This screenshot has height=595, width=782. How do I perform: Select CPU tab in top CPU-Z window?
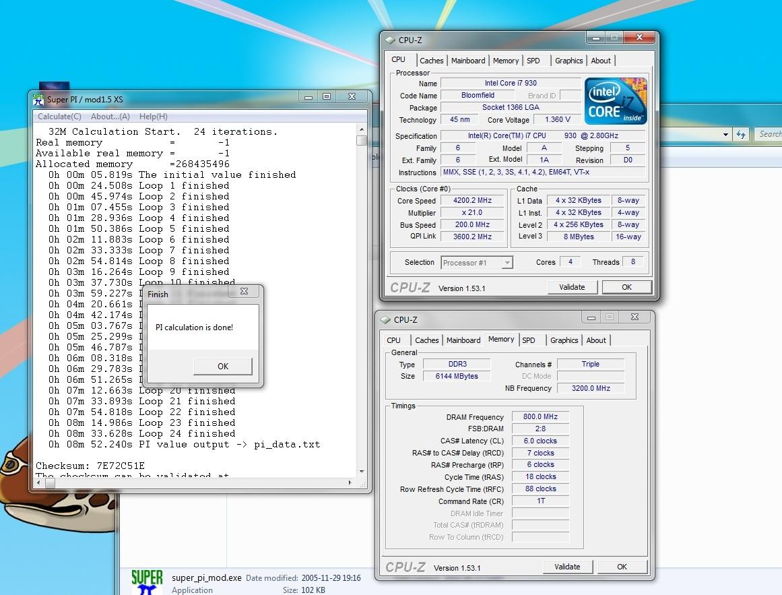click(399, 59)
